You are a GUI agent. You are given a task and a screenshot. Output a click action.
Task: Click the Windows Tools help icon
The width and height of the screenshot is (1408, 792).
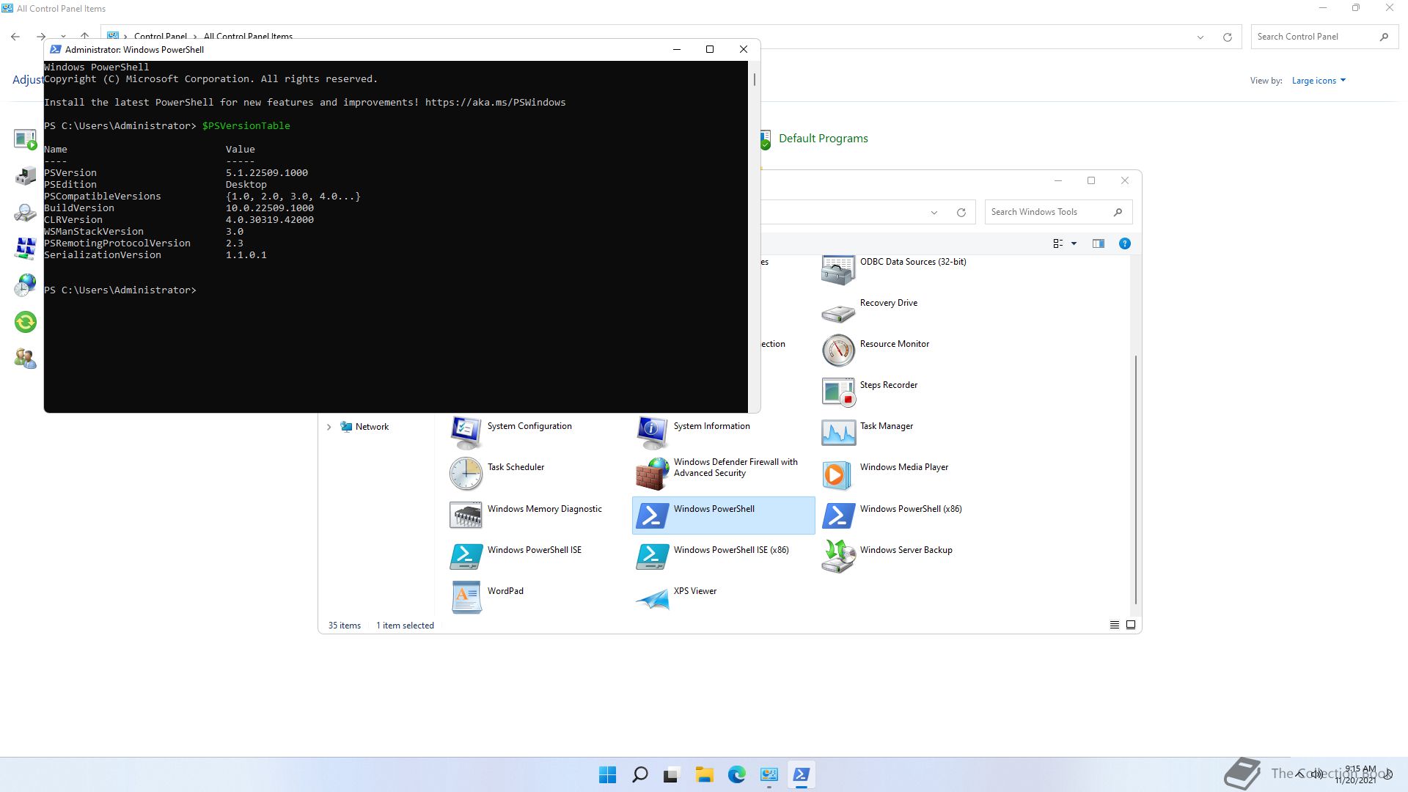1124,243
